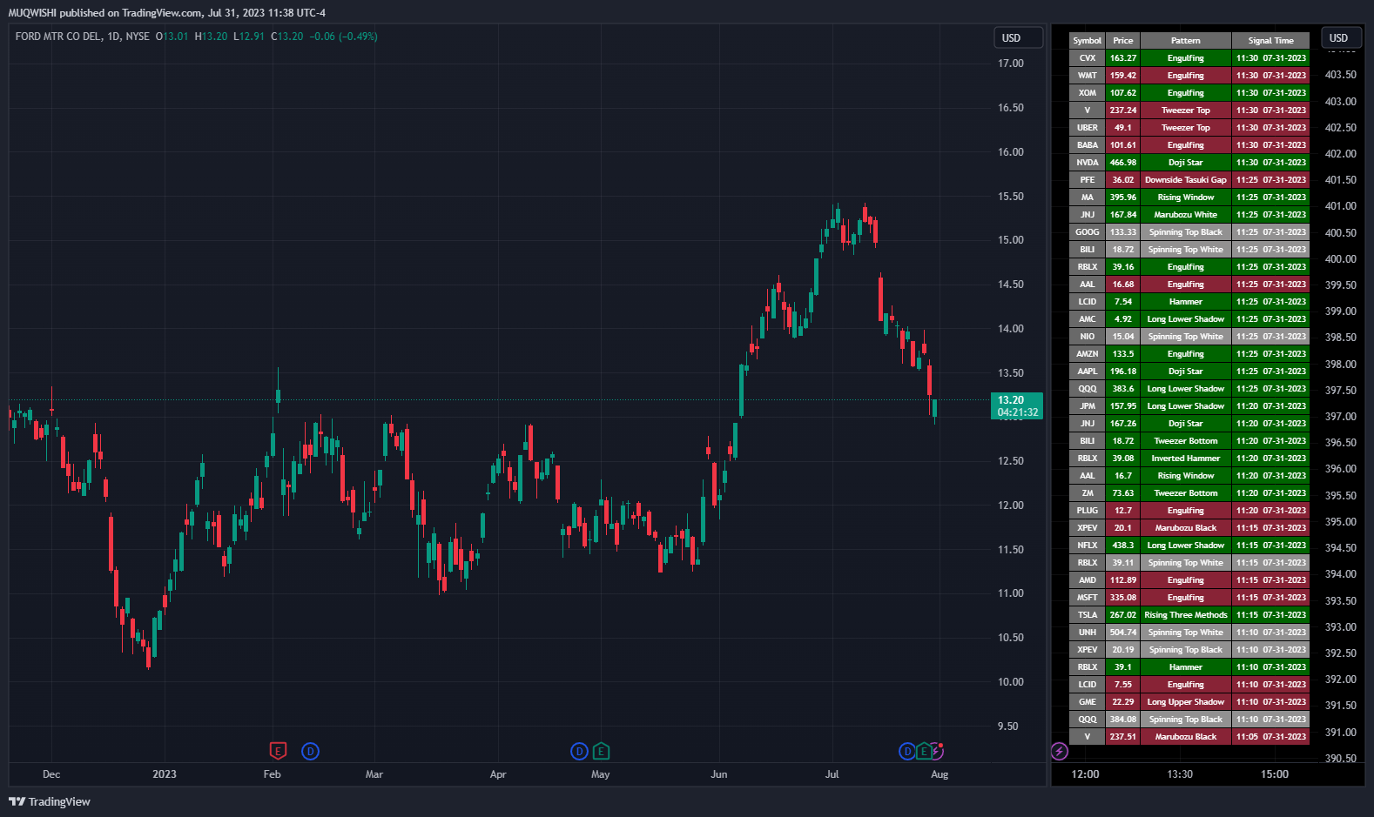Click the Pattern column header
This screenshot has width=1374, height=817.
1186,41
